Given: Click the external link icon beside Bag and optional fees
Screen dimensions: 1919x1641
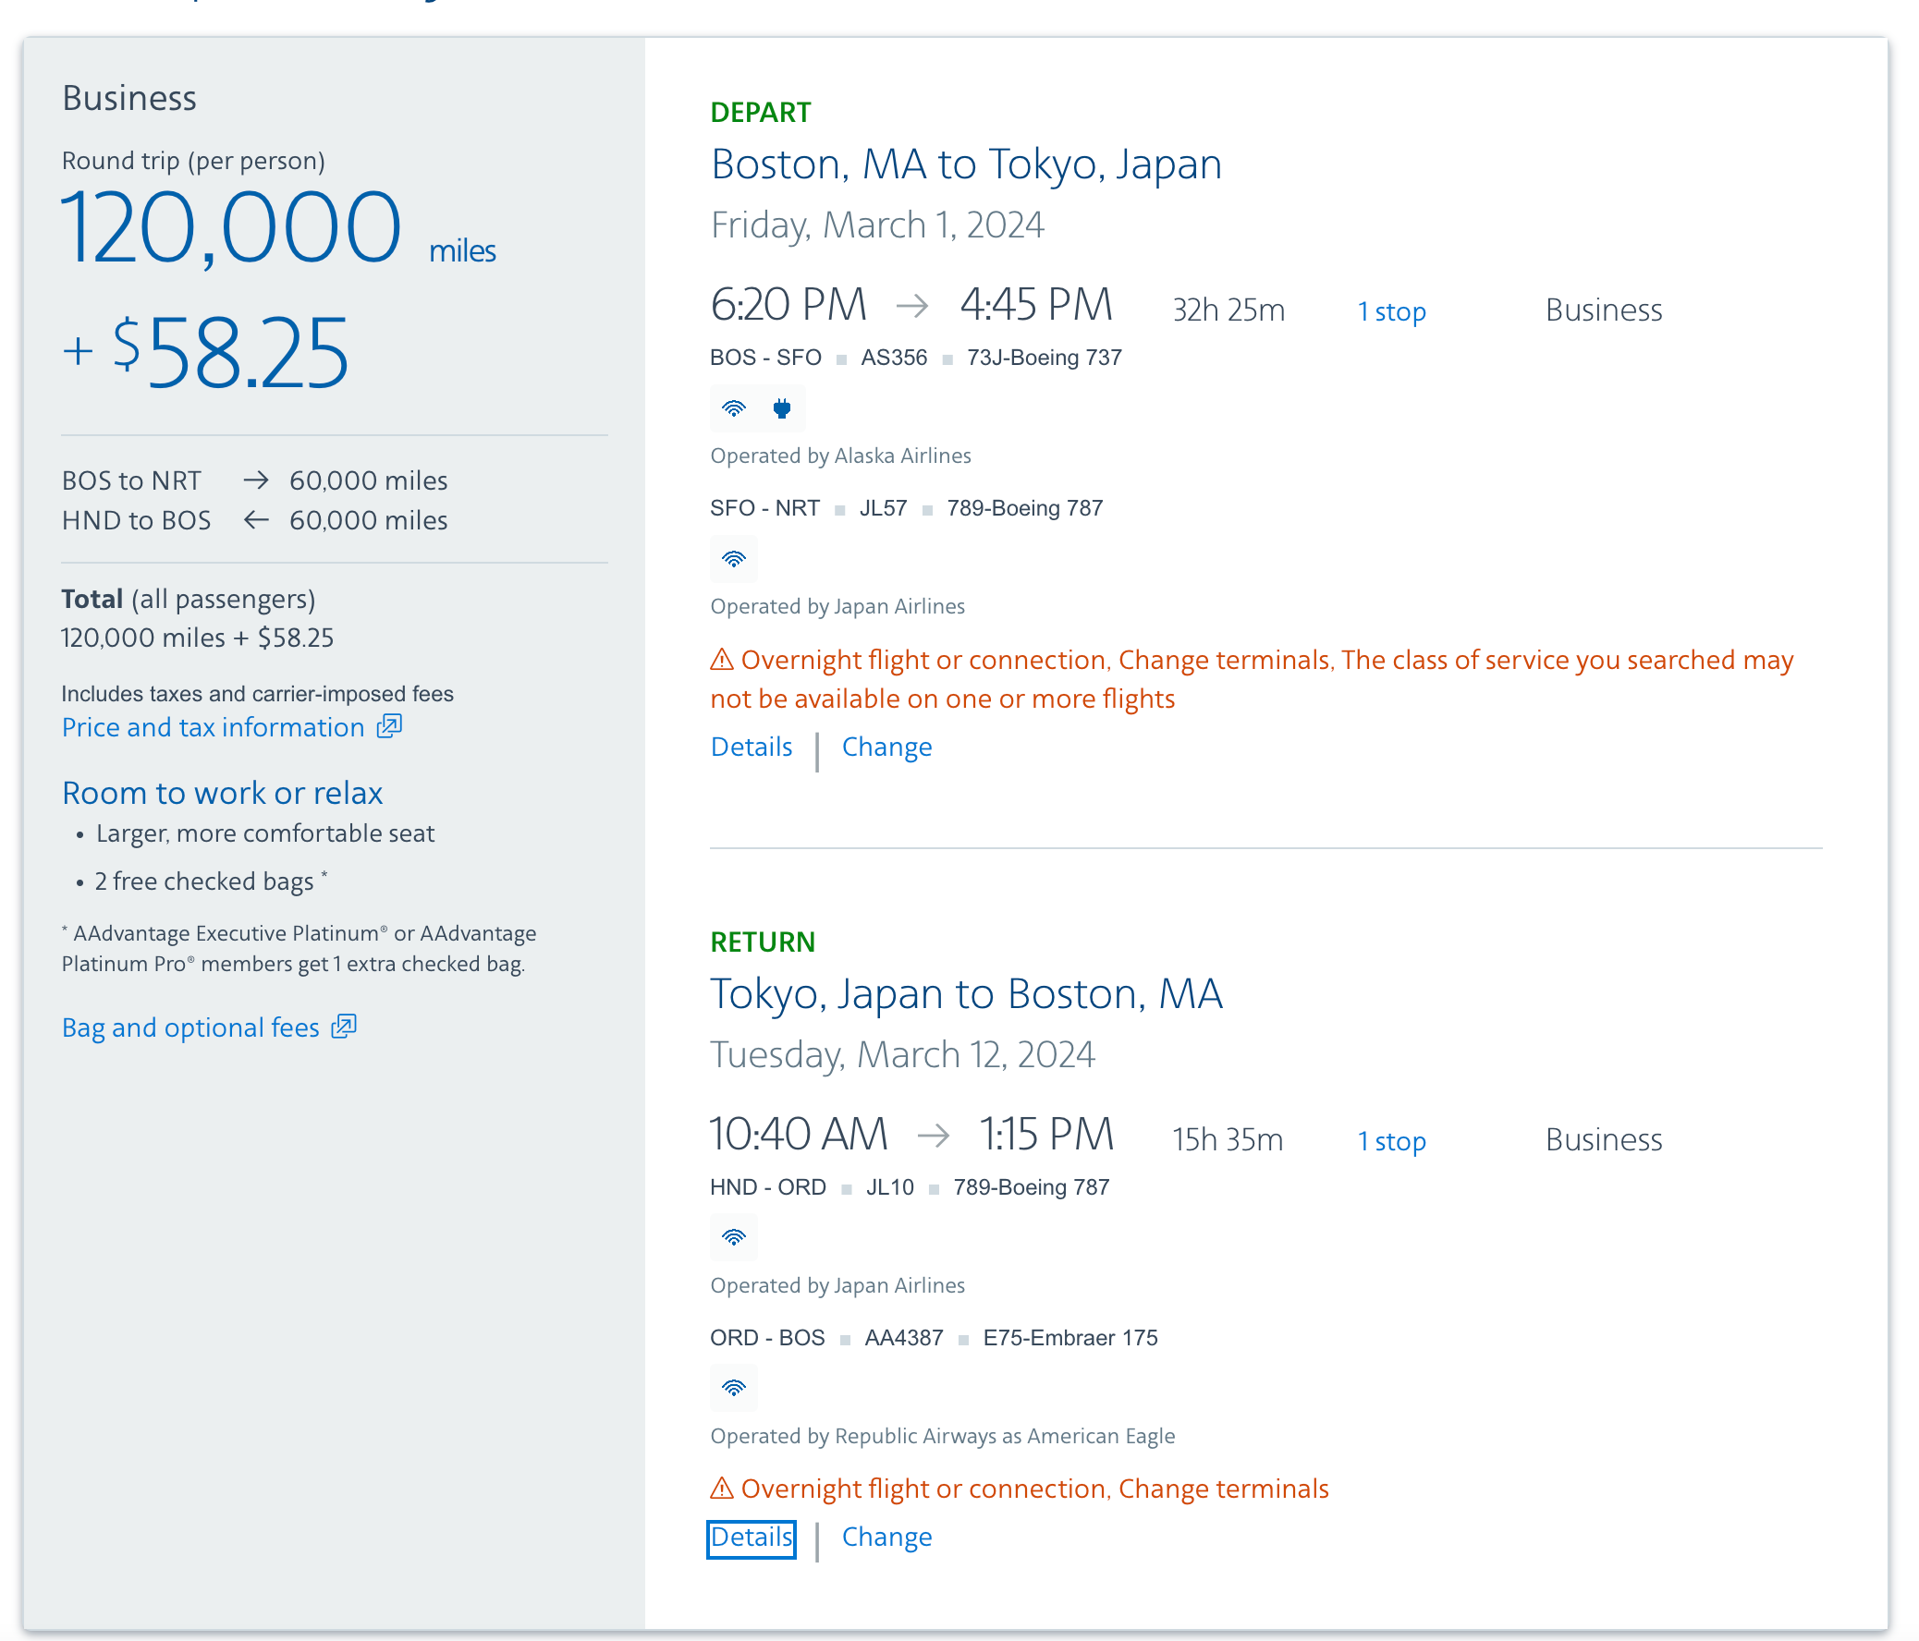Looking at the screenshot, I should tap(344, 1027).
